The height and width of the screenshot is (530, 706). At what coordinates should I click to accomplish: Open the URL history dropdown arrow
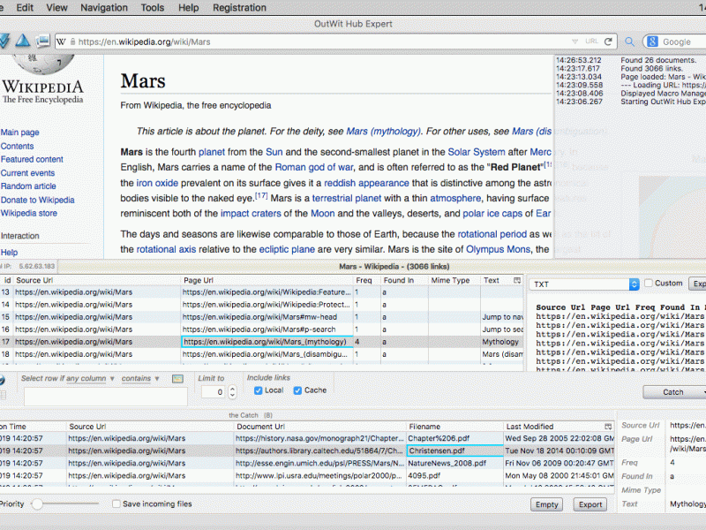(x=575, y=42)
